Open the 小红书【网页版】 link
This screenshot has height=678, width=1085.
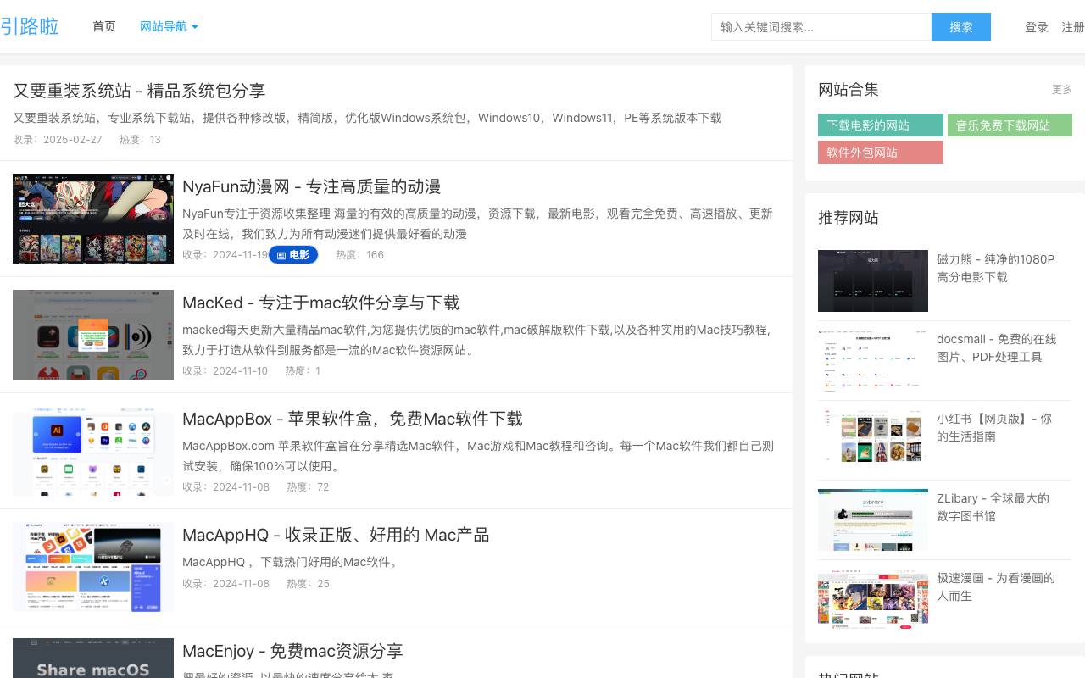(994, 427)
